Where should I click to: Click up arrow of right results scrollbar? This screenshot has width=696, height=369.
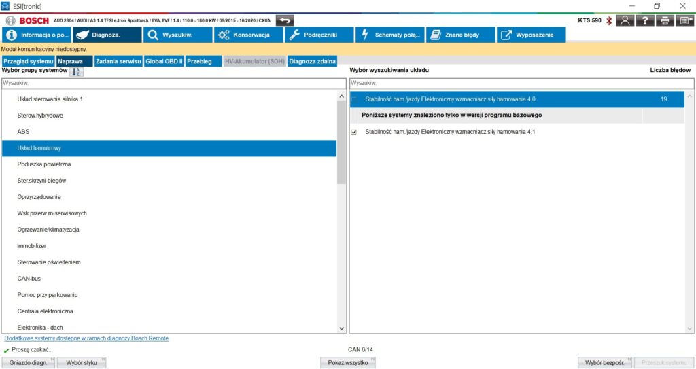[x=690, y=97]
